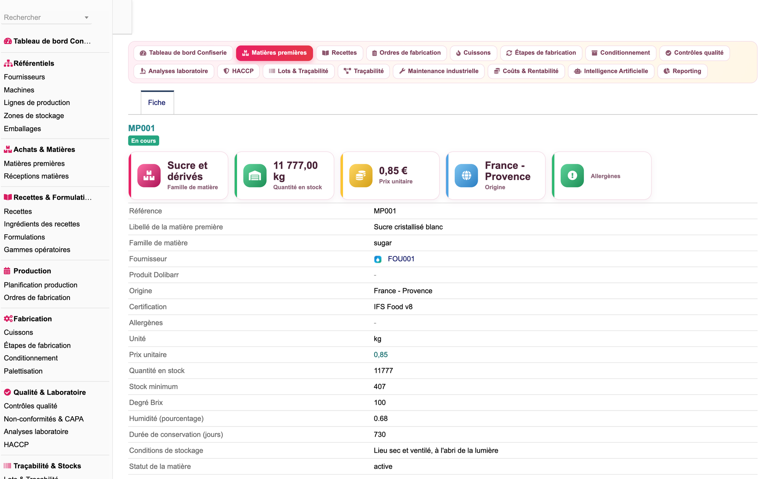The width and height of the screenshot is (774, 479).
Task: Open the Cuissons tab with flame icon
Action: click(473, 53)
